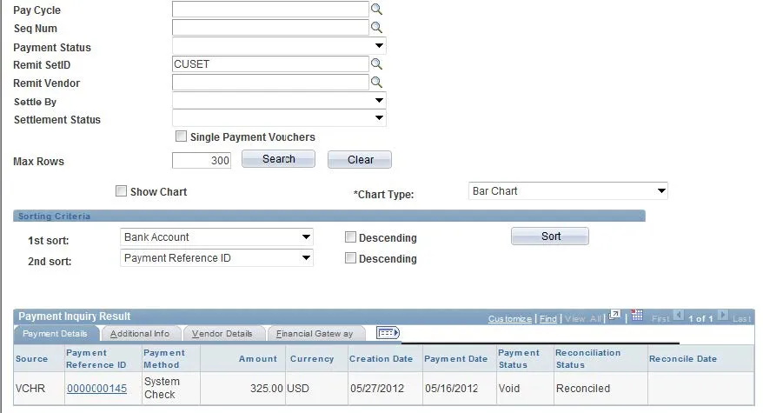Click Payment Status column header
The image size is (763, 413).
pos(519,358)
